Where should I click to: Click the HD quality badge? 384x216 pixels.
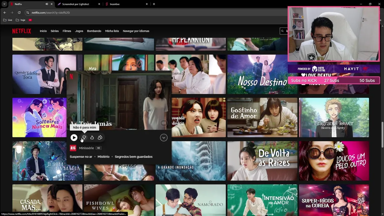point(98,148)
